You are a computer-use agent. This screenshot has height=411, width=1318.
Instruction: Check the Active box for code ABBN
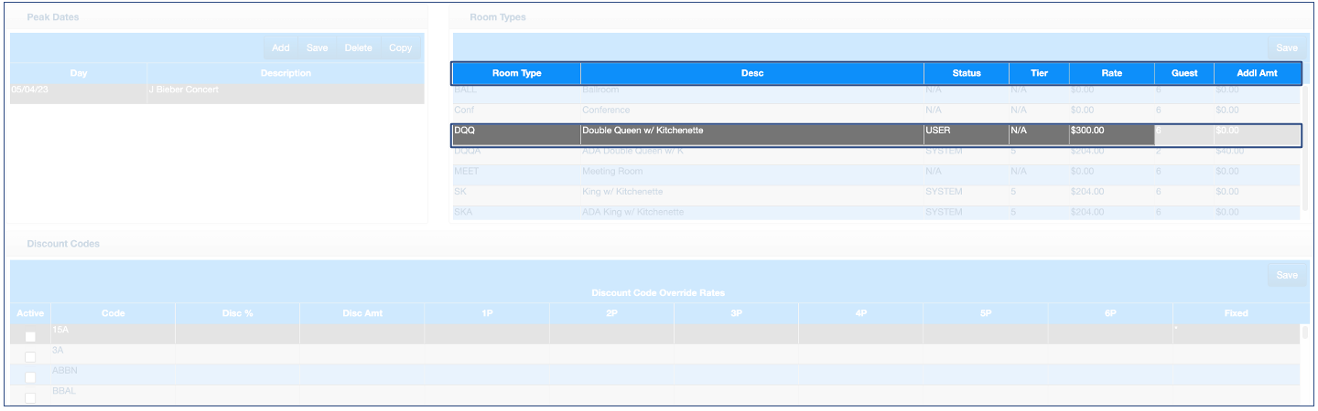30,377
